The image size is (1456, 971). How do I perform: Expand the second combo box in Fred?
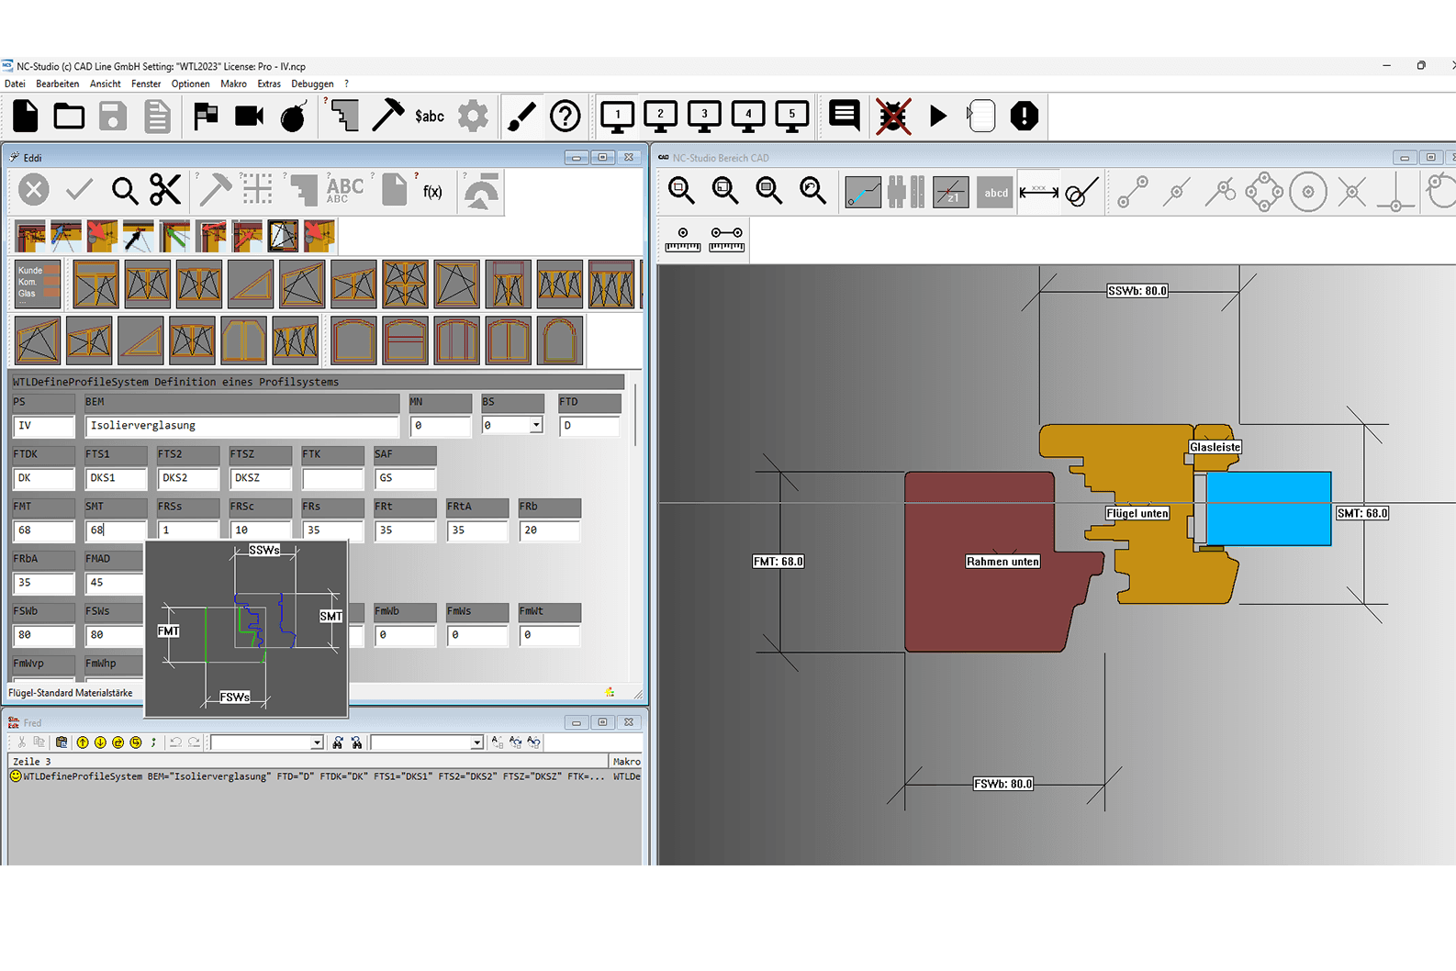coord(476,742)
